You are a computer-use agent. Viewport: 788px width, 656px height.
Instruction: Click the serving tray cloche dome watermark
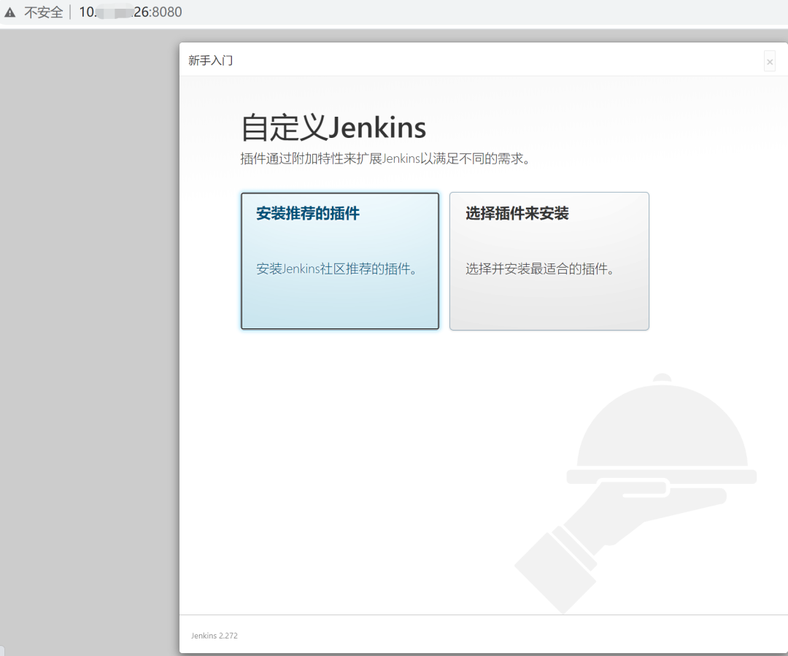[662, 431]
